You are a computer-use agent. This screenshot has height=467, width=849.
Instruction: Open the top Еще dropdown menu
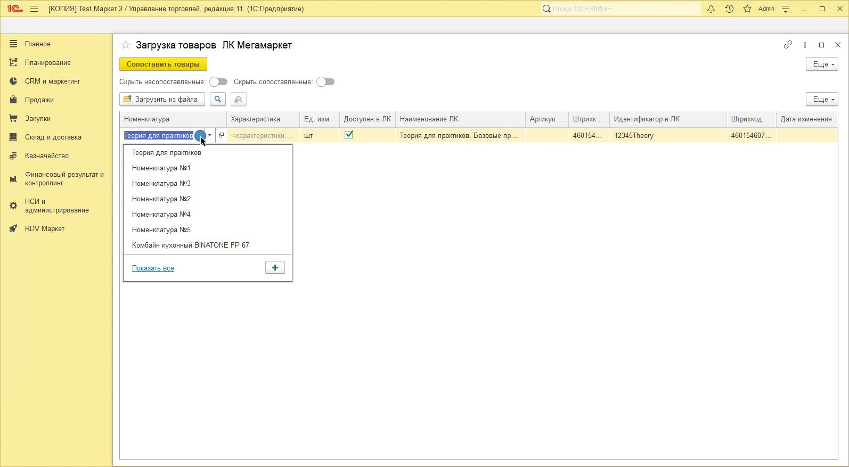coord(822,64)
